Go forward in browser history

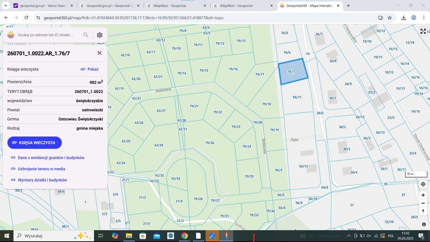tap(16, 18)
